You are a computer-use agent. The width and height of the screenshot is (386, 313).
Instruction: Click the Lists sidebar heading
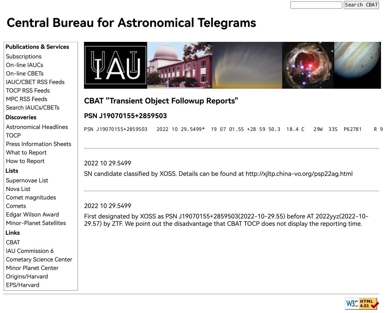pos(12,171)
